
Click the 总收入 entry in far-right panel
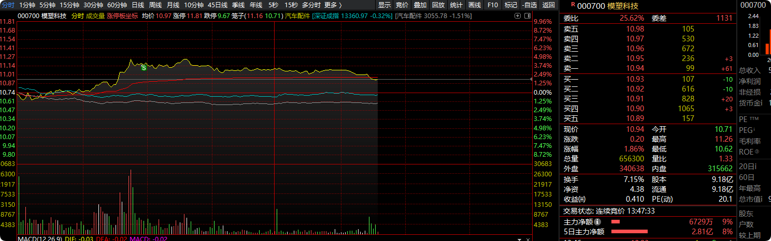point(750,70)
